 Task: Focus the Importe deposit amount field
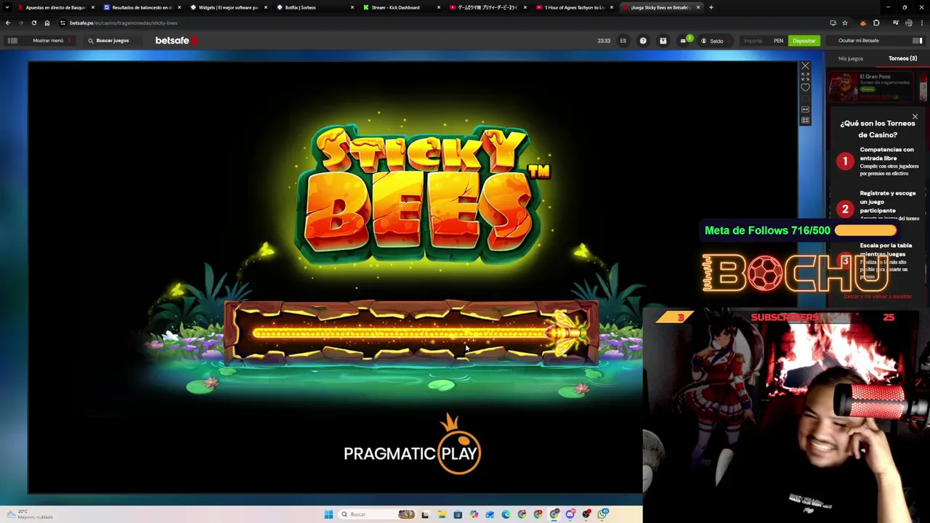click(753, 41)
